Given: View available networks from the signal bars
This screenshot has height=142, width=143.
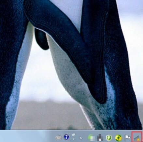Looking at the screenshot, I should coord(137,138).
